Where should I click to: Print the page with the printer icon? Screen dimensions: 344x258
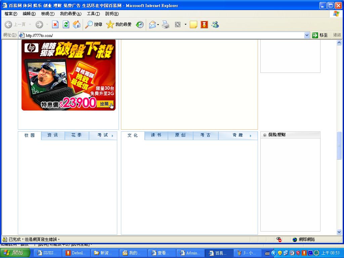[x=166, y=24]
